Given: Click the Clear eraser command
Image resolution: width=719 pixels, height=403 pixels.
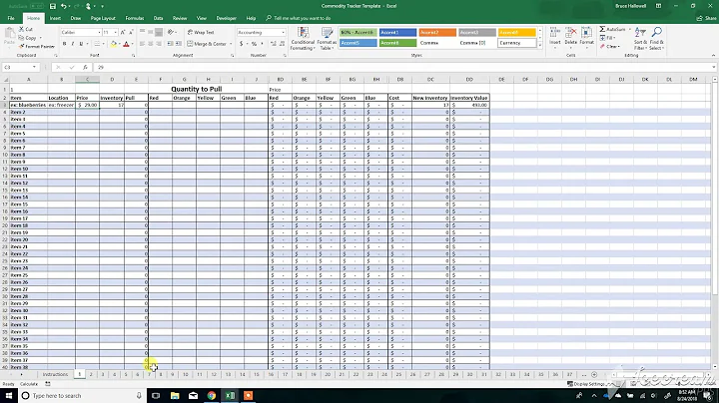Looking at the screenshot, I should [x=610, y=46].
